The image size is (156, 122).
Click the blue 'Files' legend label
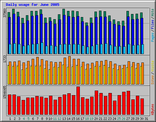point(152,24)
